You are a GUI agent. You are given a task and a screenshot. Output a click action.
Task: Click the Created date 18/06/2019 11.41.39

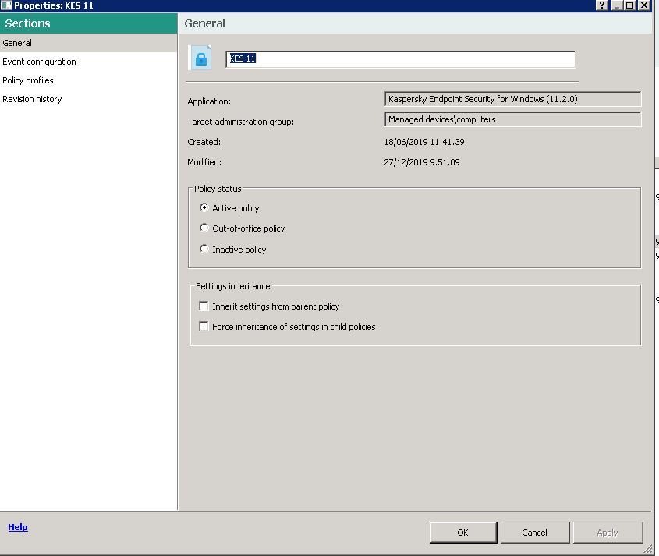point(424,142)
